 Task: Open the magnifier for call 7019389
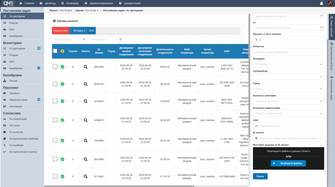click(85, 140)
